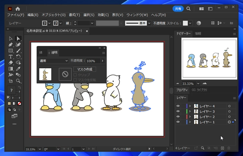Screen dimensions: 243x156
Task: Select the Type tool
Action: point(11,57)
